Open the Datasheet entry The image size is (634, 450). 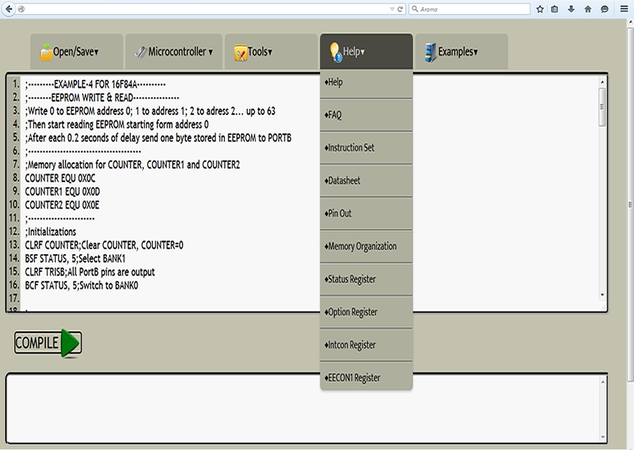[x=366, y=181]
